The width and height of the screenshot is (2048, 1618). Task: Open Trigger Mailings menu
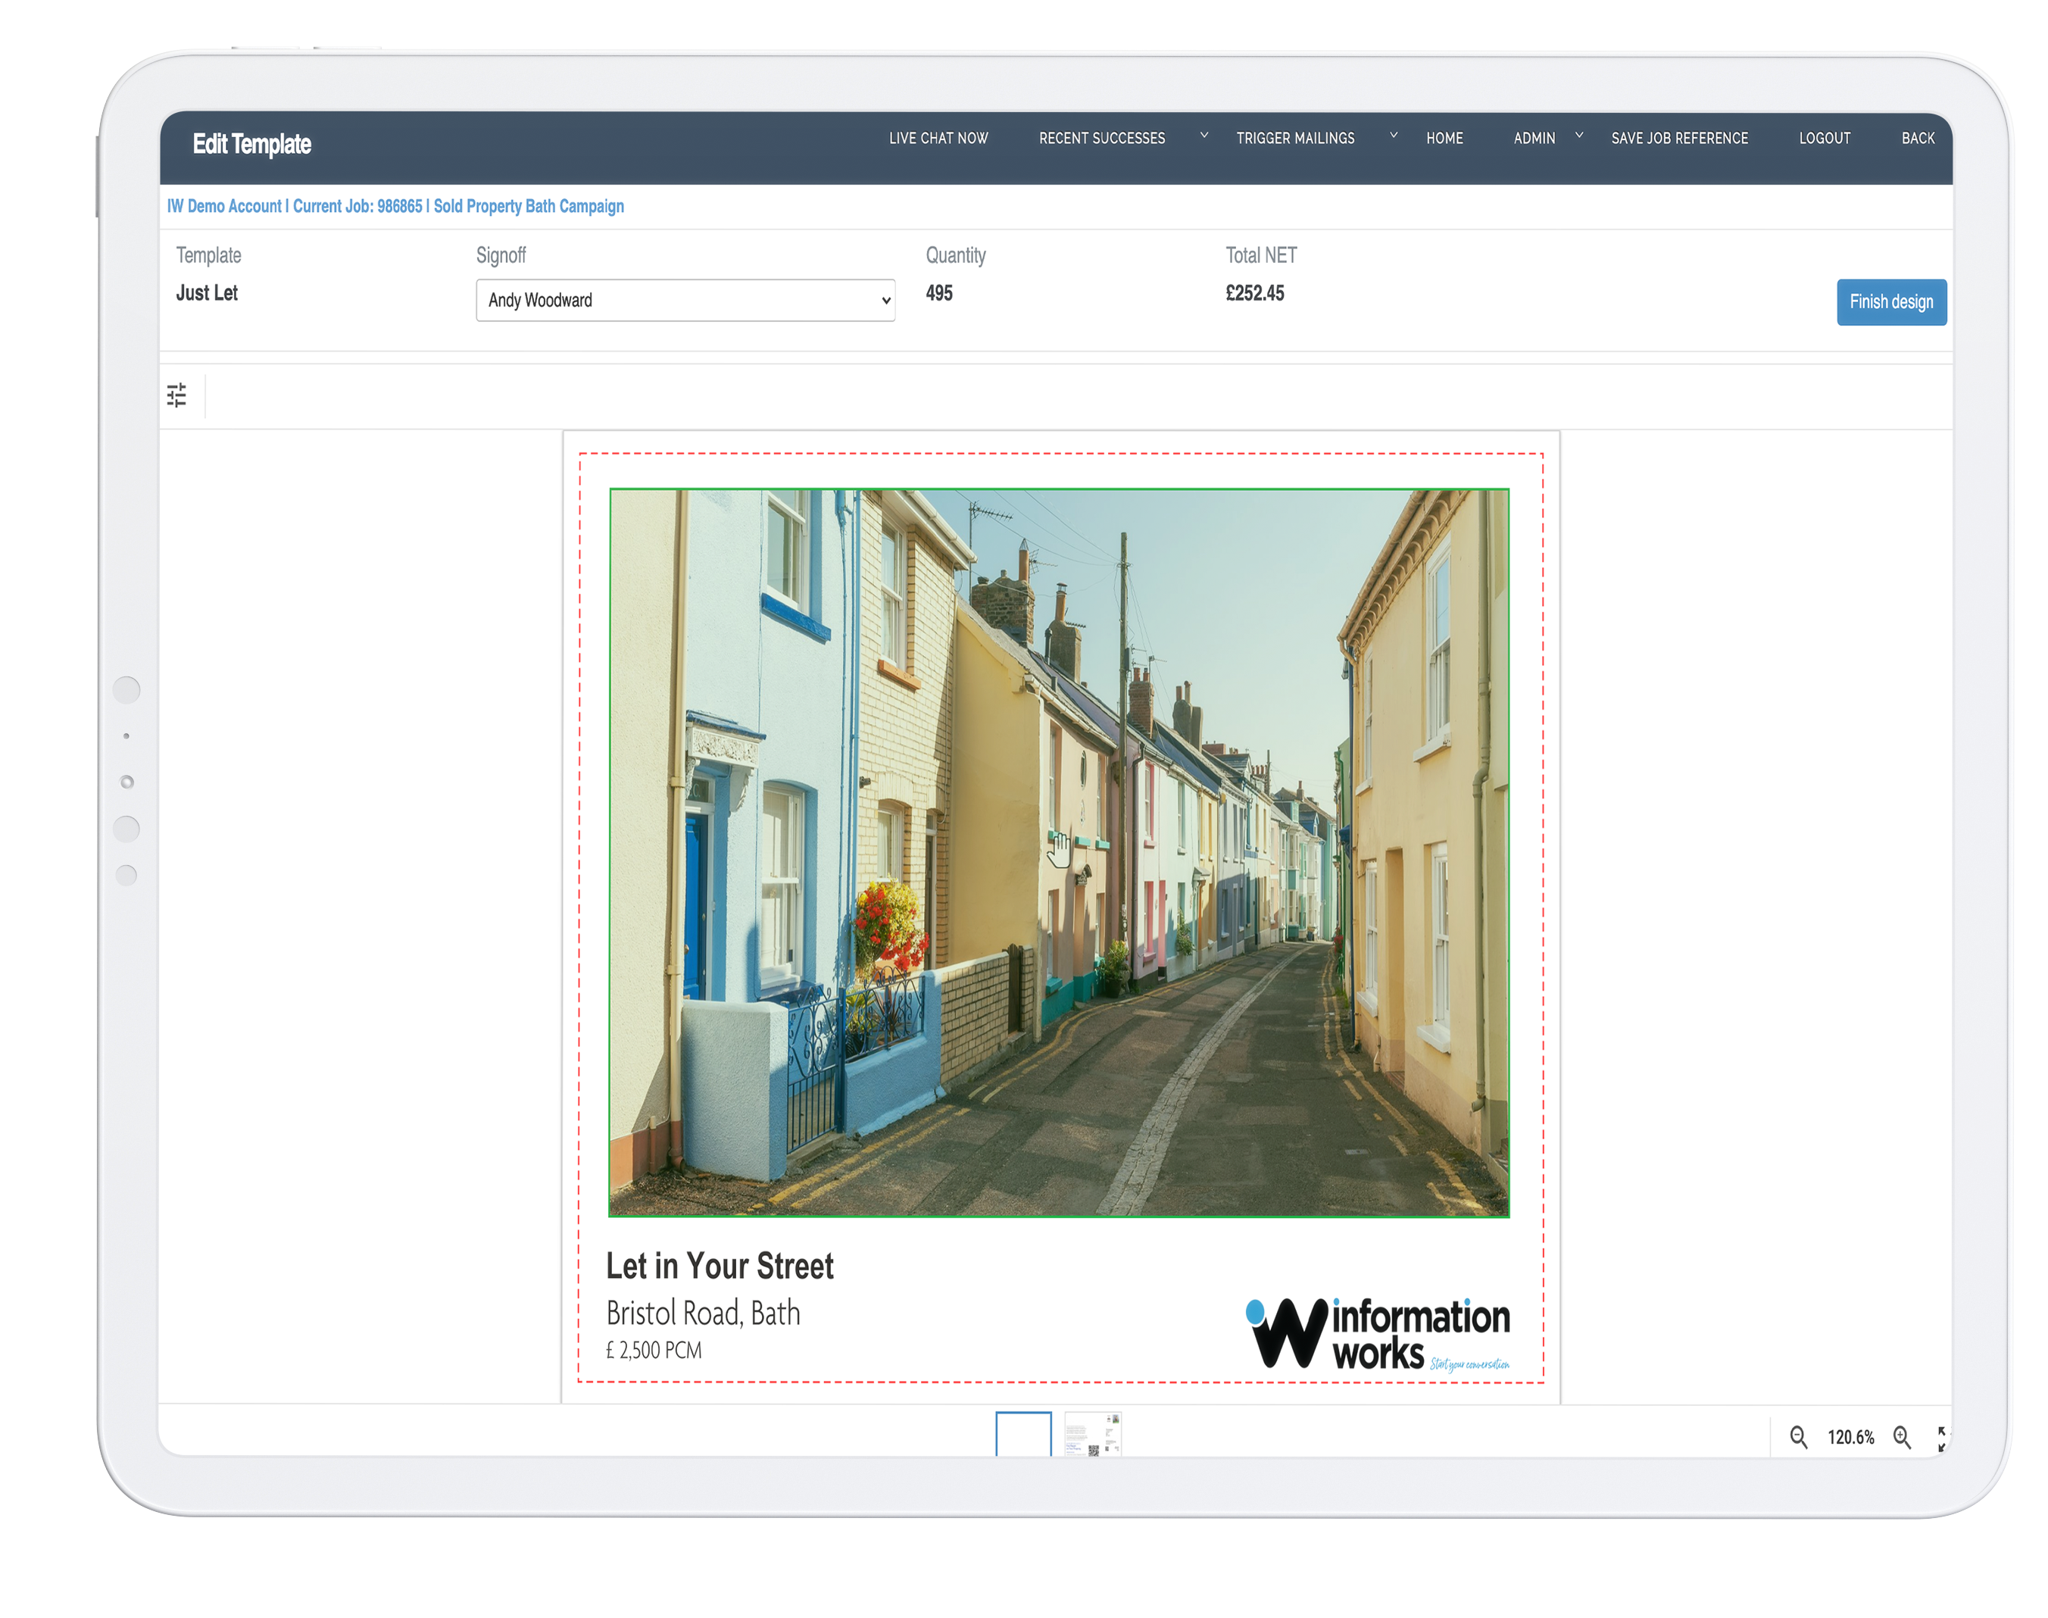(x=1295, y=139)
